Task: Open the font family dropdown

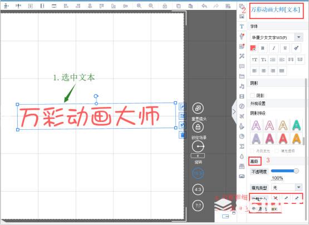Action: [x=299, y=37]
